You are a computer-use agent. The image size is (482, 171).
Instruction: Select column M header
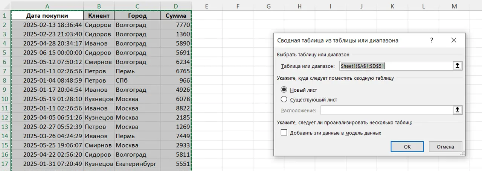coord(454,6)
